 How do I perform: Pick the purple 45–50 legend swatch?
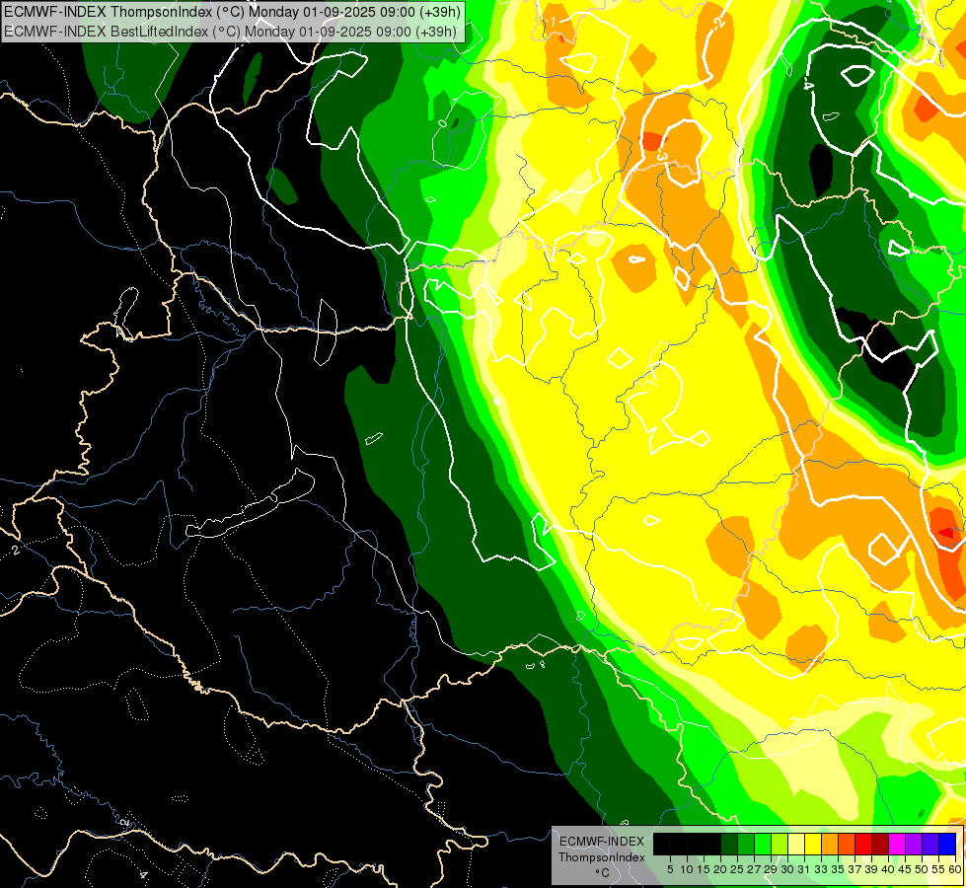[x=914, y=844]
